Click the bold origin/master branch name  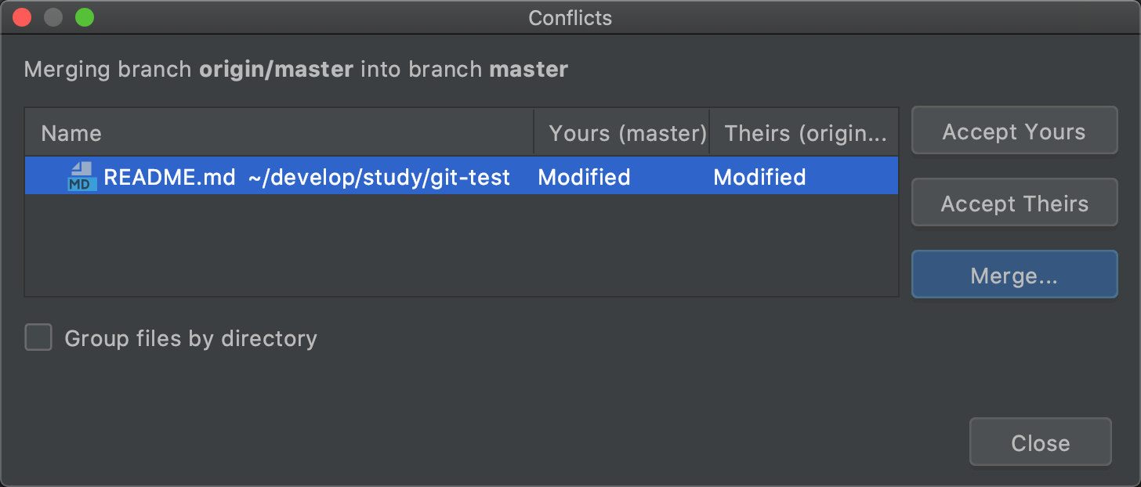(276, 70)
